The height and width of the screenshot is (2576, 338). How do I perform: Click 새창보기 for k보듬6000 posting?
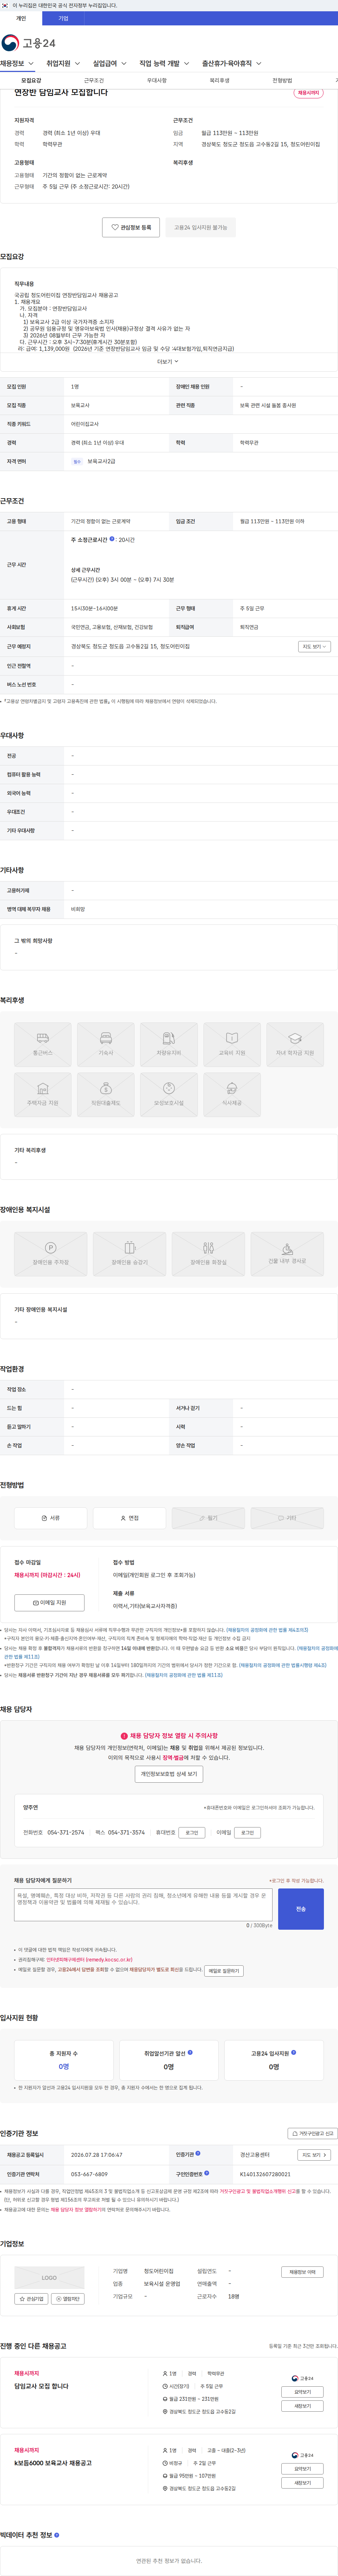coord(302,2483)
